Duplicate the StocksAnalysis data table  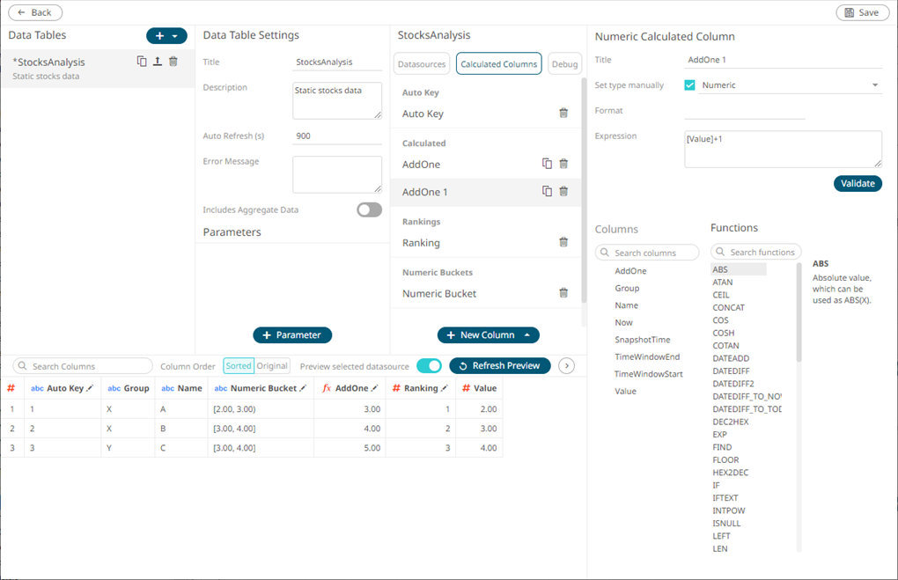(142, 62)
